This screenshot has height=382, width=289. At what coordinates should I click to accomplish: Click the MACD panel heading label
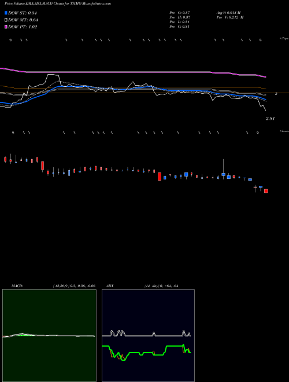click(x=17, y=286)
